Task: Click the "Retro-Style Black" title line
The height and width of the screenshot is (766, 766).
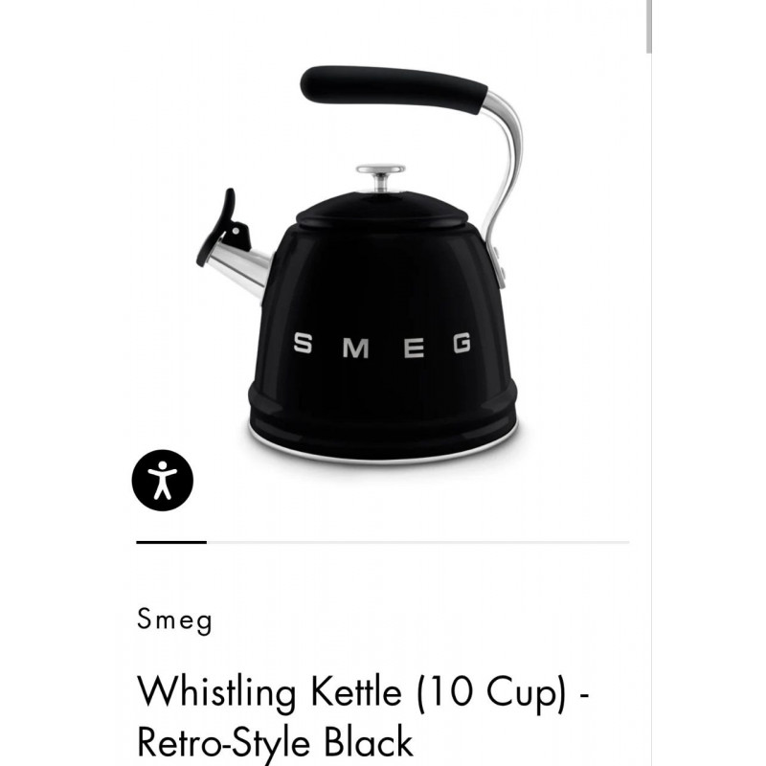Action: click(275, 743)
